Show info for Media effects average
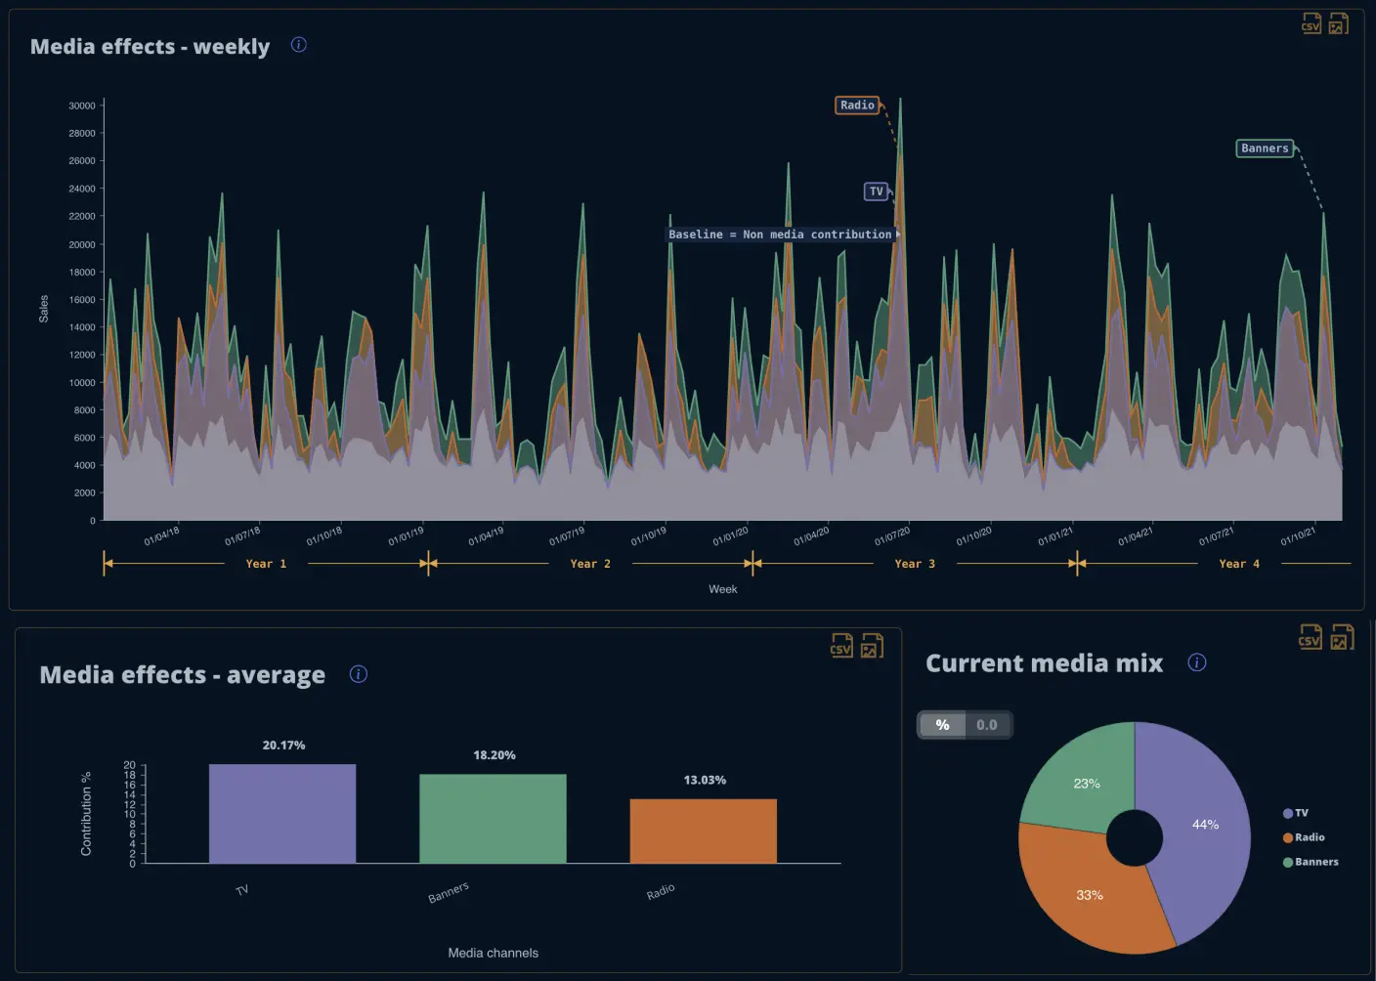 359,674
